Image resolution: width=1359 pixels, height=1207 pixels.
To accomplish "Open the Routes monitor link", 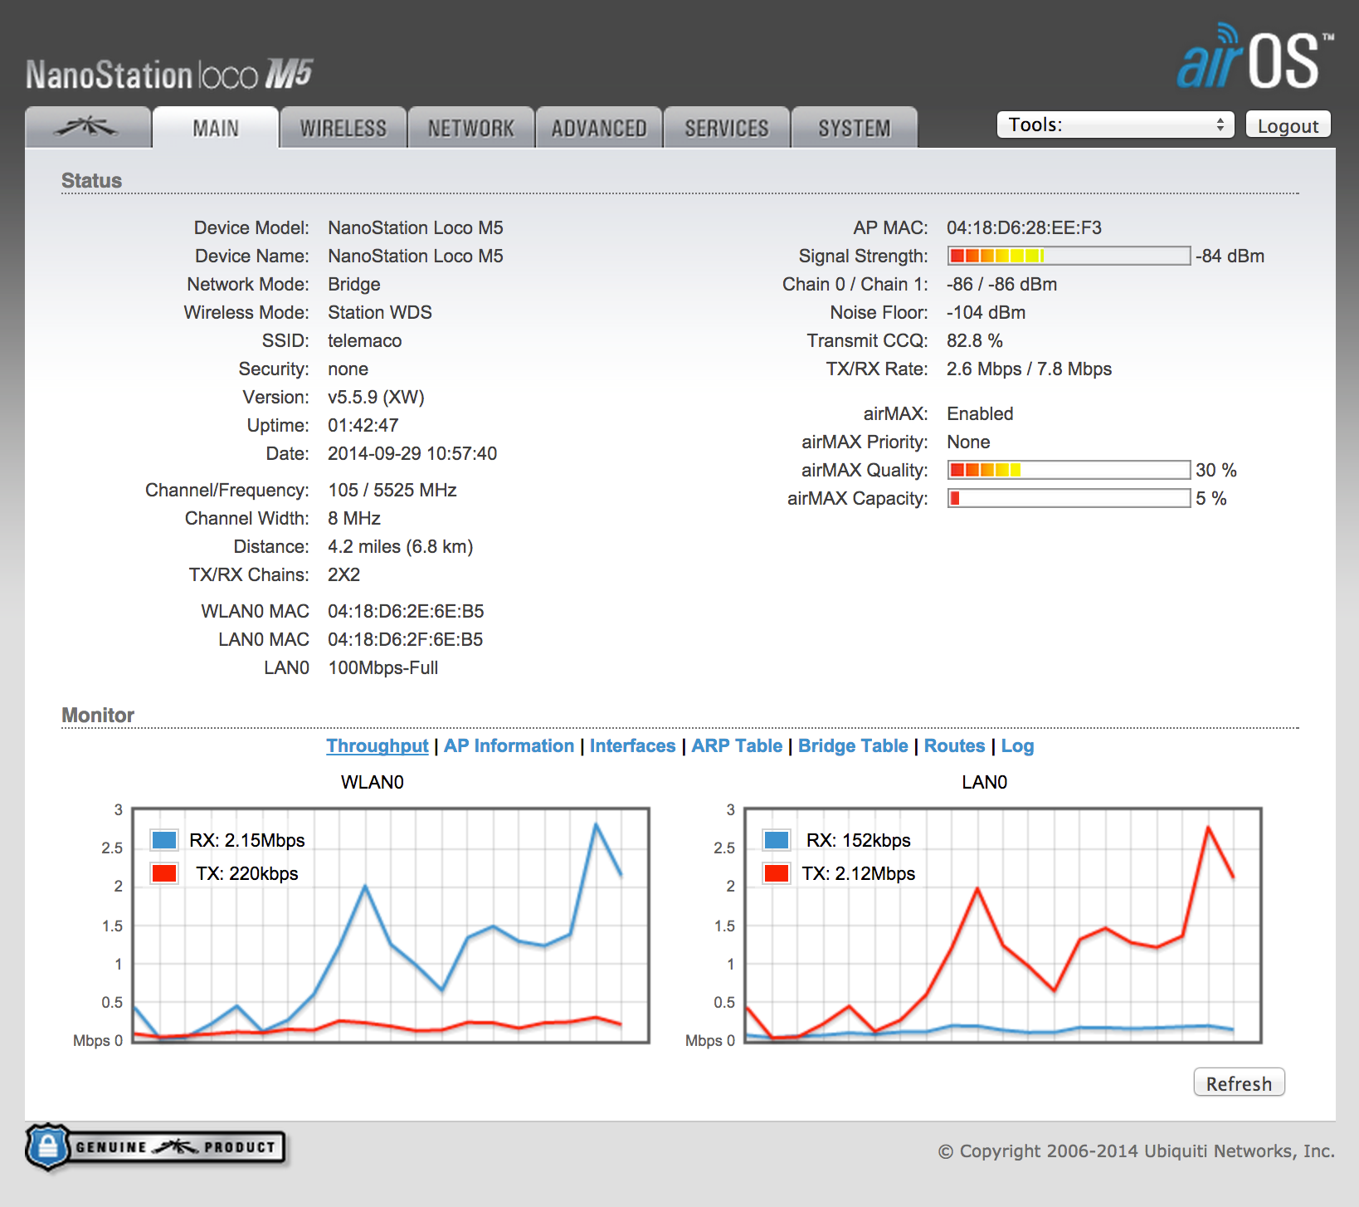I will [x=954, y=745].
